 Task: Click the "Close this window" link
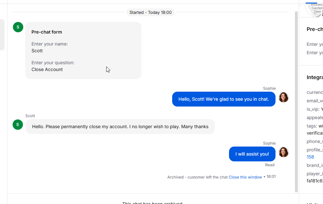pos(245,177)
